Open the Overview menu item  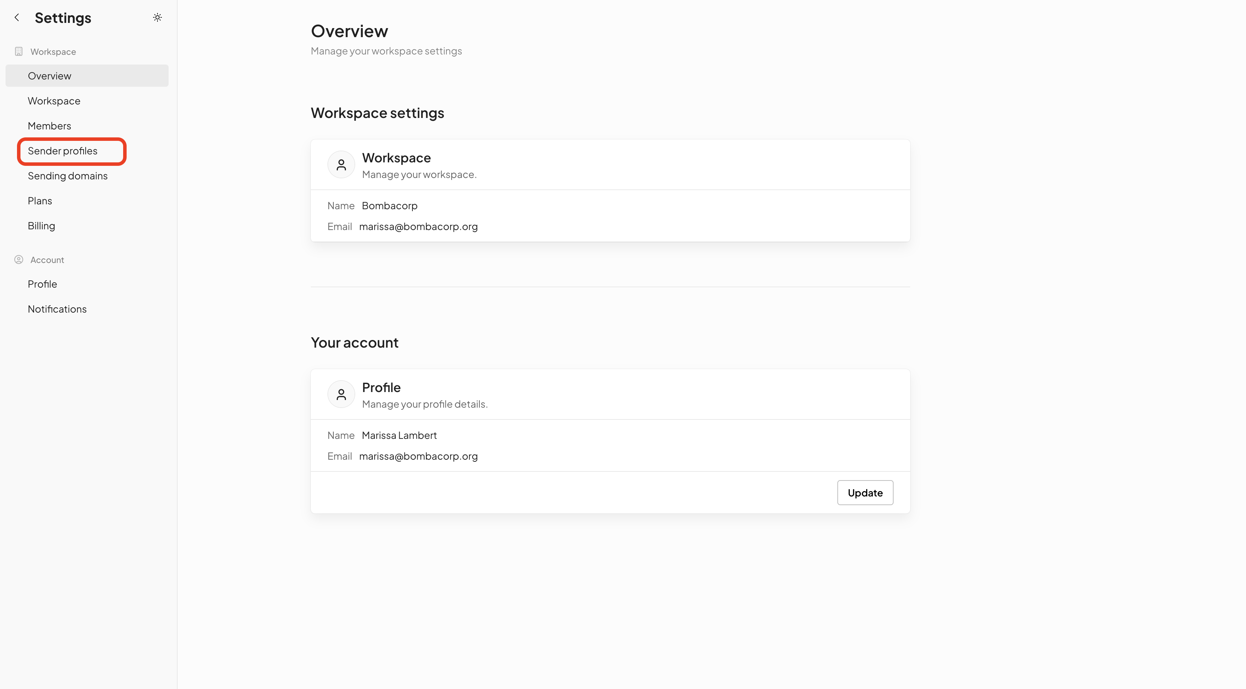(87, 76)
